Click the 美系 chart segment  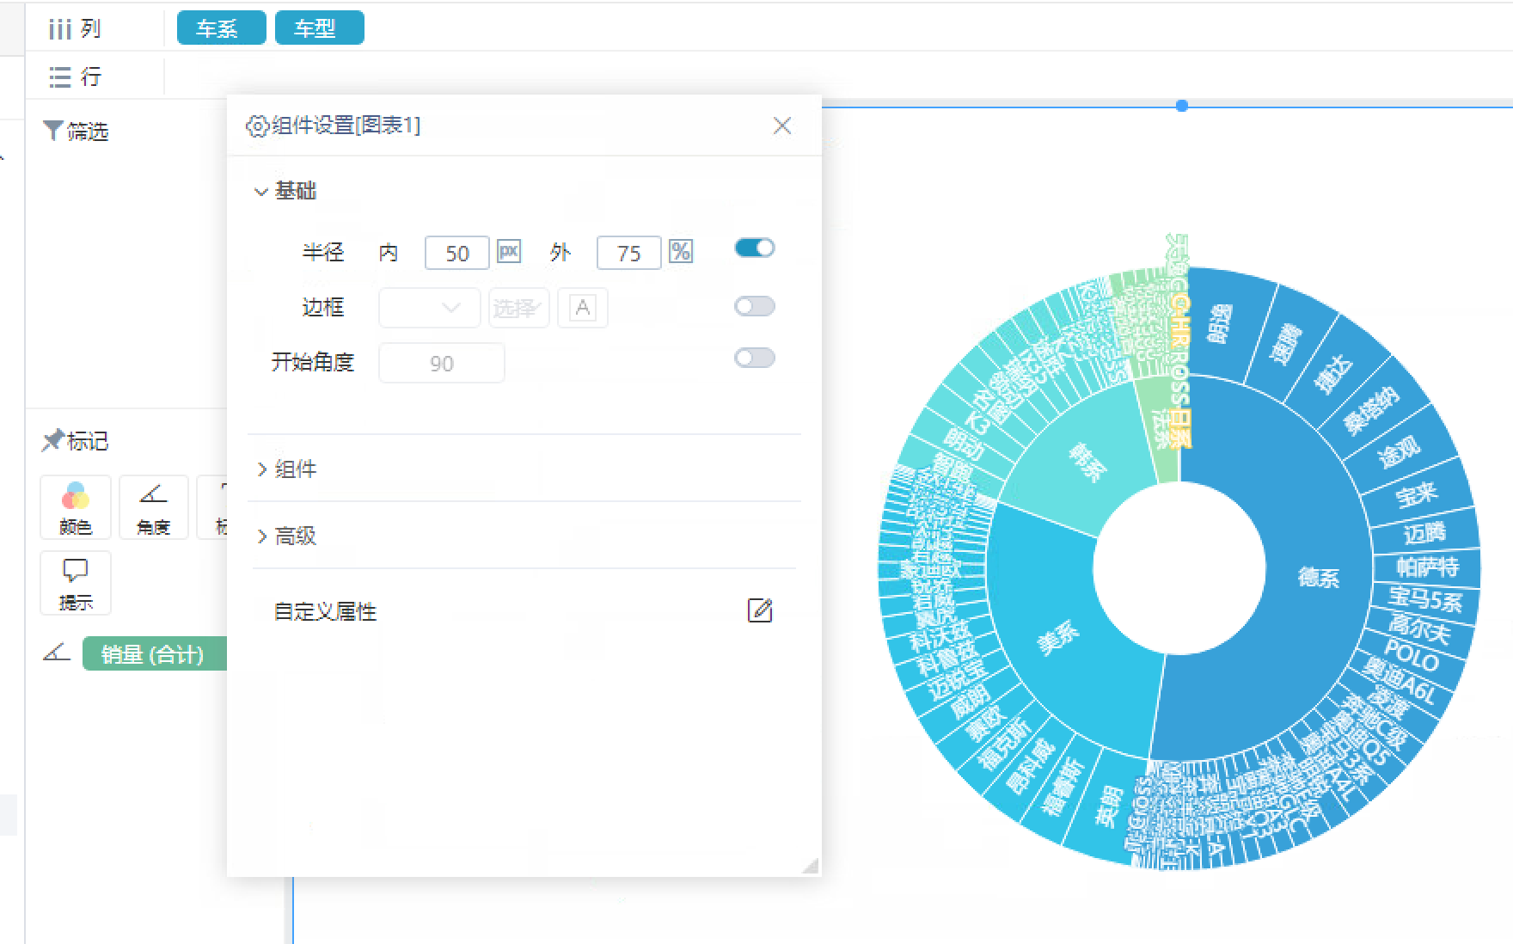pos(1057,641)
